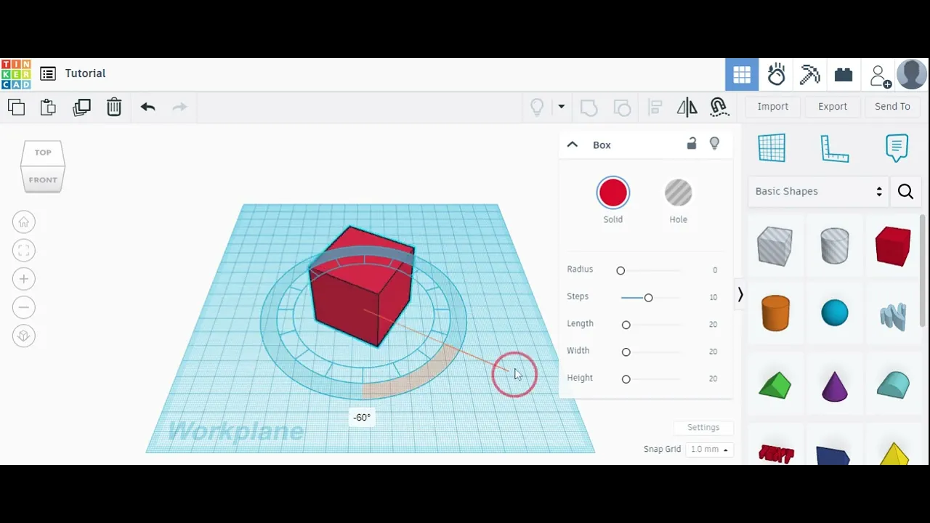Image resolution: width=930 pixels, height=523 pixels.
Task: Open the user profile avatar
Action: [912, 74]
